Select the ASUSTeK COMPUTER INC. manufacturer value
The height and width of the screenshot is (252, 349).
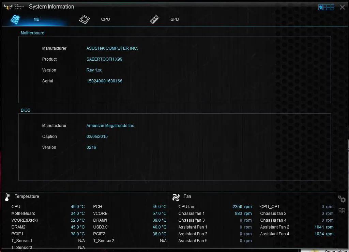tap(112, 48)
